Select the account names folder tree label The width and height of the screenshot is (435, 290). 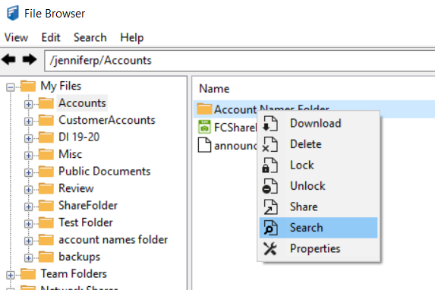tap(113, 240)
